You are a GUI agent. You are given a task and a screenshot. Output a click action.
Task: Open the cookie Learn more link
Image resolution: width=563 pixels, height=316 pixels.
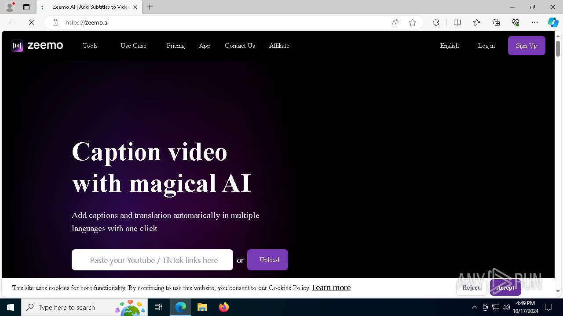[x=332, y=288]
